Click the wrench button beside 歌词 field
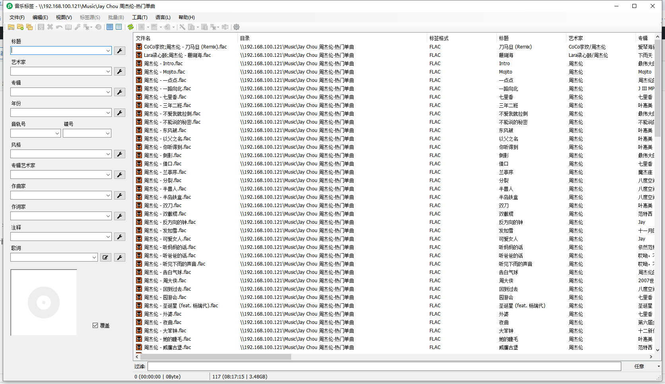Image resolution: width=665 pixels, height=384 pixels. (120, 257)
